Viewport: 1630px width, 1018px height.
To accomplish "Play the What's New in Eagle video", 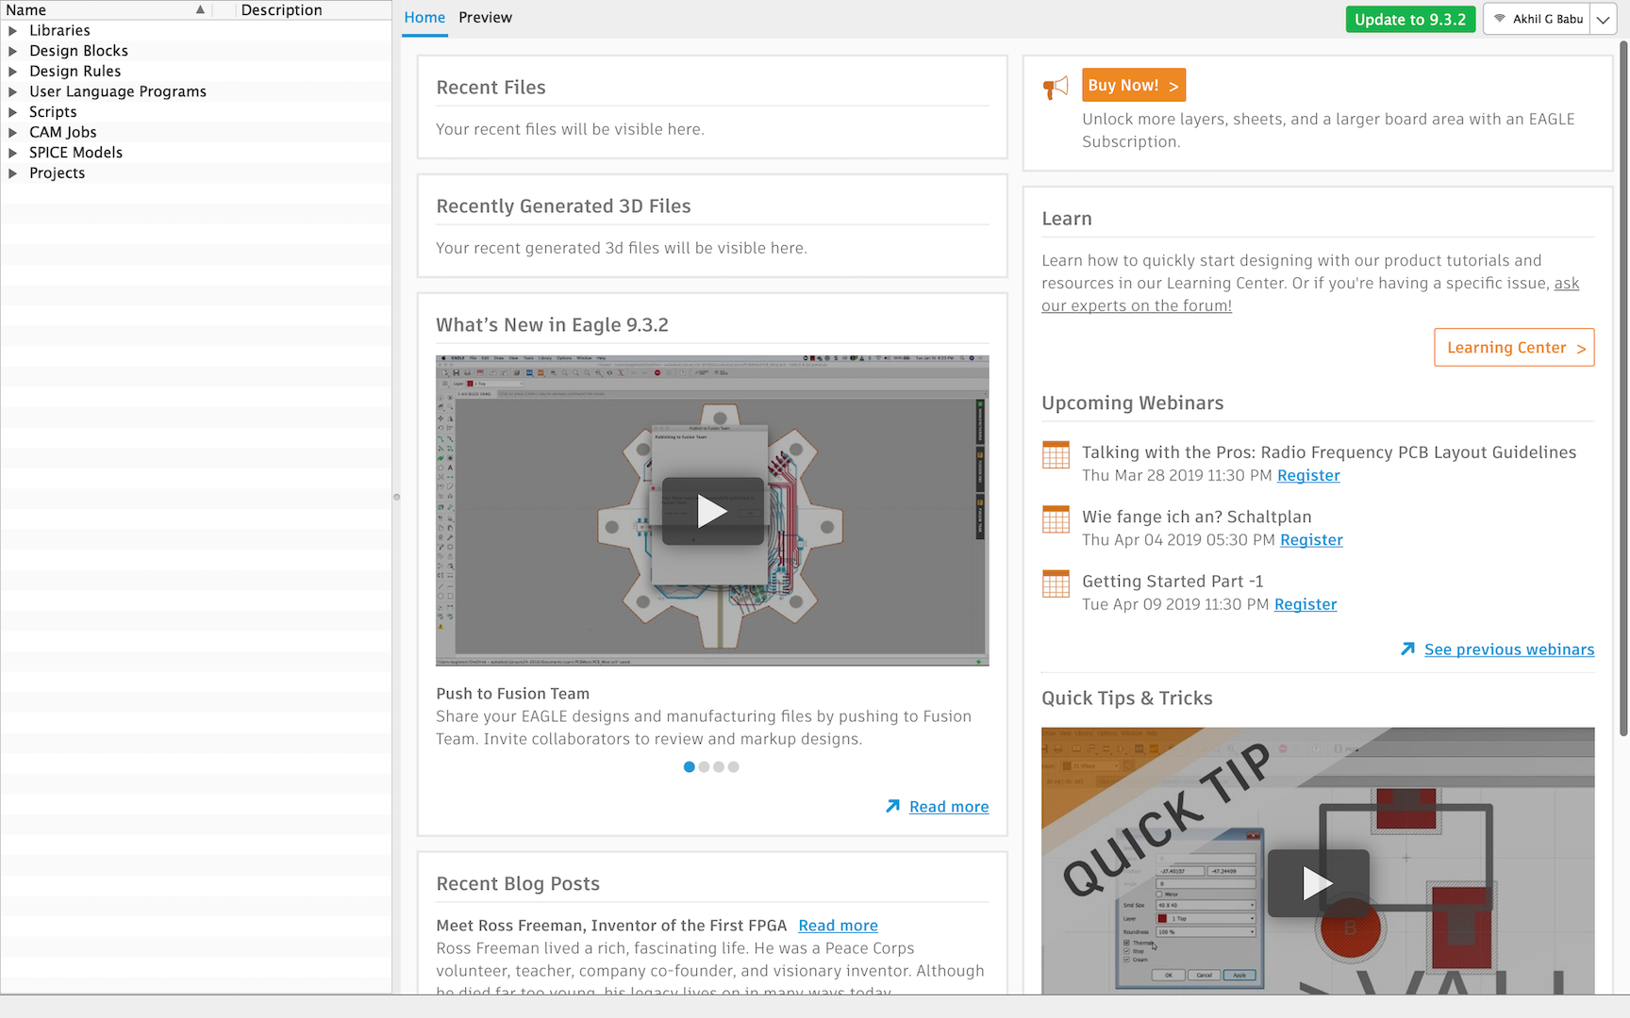I will pos(712,511).
